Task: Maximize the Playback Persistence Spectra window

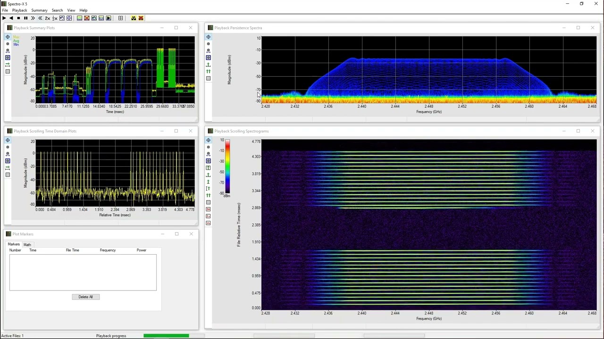Action: [578, 28]
